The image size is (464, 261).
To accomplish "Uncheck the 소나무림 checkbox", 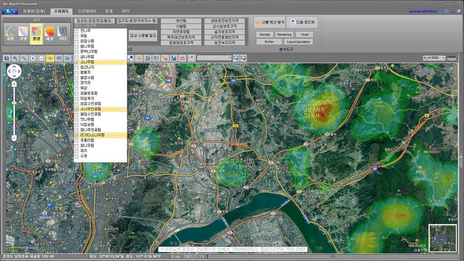I will (x=77, y=62).
